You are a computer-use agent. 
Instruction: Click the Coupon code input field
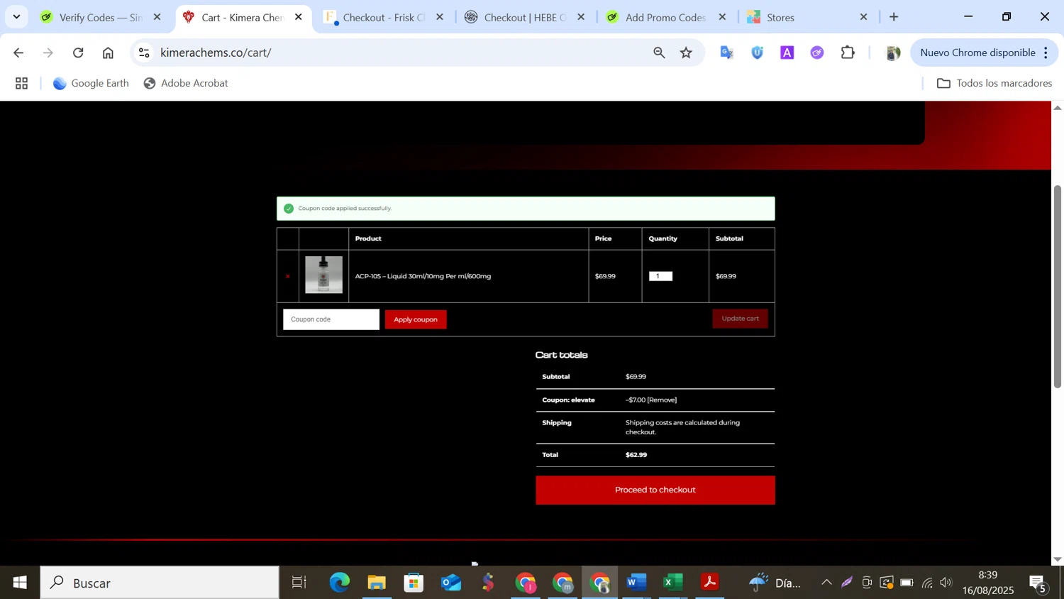click(x=331, y=319)
